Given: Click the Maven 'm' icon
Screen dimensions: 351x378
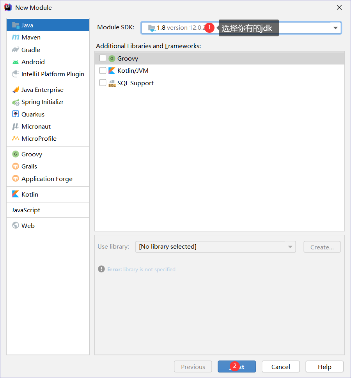Looking at the screenshot, I should tap(16, 38).
